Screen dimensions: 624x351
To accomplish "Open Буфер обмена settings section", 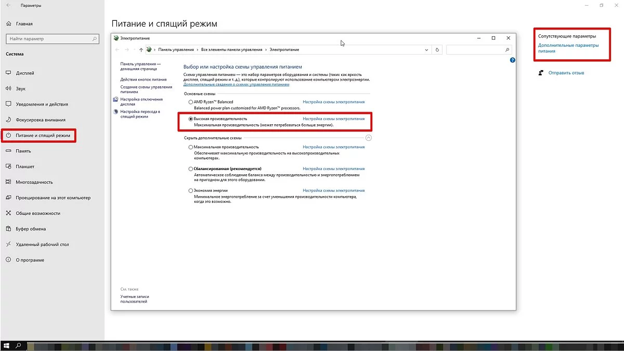I will point(31,229).
